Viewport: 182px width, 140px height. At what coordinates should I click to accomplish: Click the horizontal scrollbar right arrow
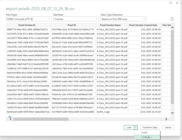coord(166,119)
